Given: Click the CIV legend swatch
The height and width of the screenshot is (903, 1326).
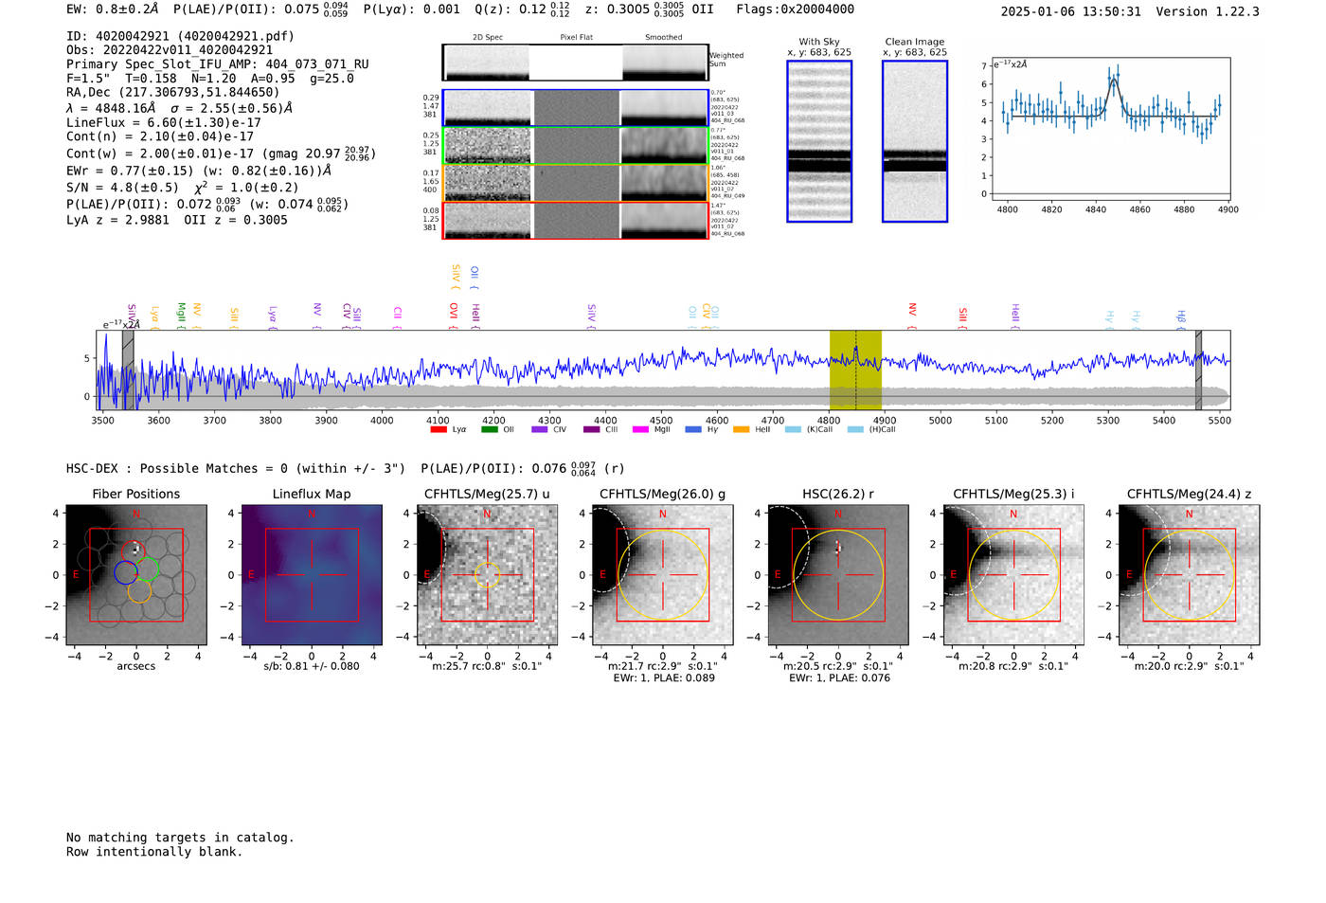Looking at the screenshot, I should 540,430.
